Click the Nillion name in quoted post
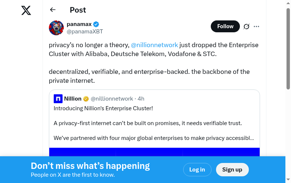Image resolution: width=291 pixels, height=183 pixels. [x=73, y=99]
